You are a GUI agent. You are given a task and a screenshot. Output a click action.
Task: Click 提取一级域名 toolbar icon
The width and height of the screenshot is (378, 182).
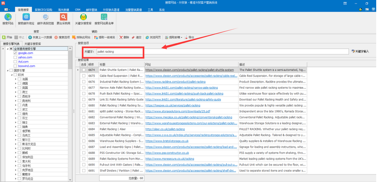[x=105, y=37]
